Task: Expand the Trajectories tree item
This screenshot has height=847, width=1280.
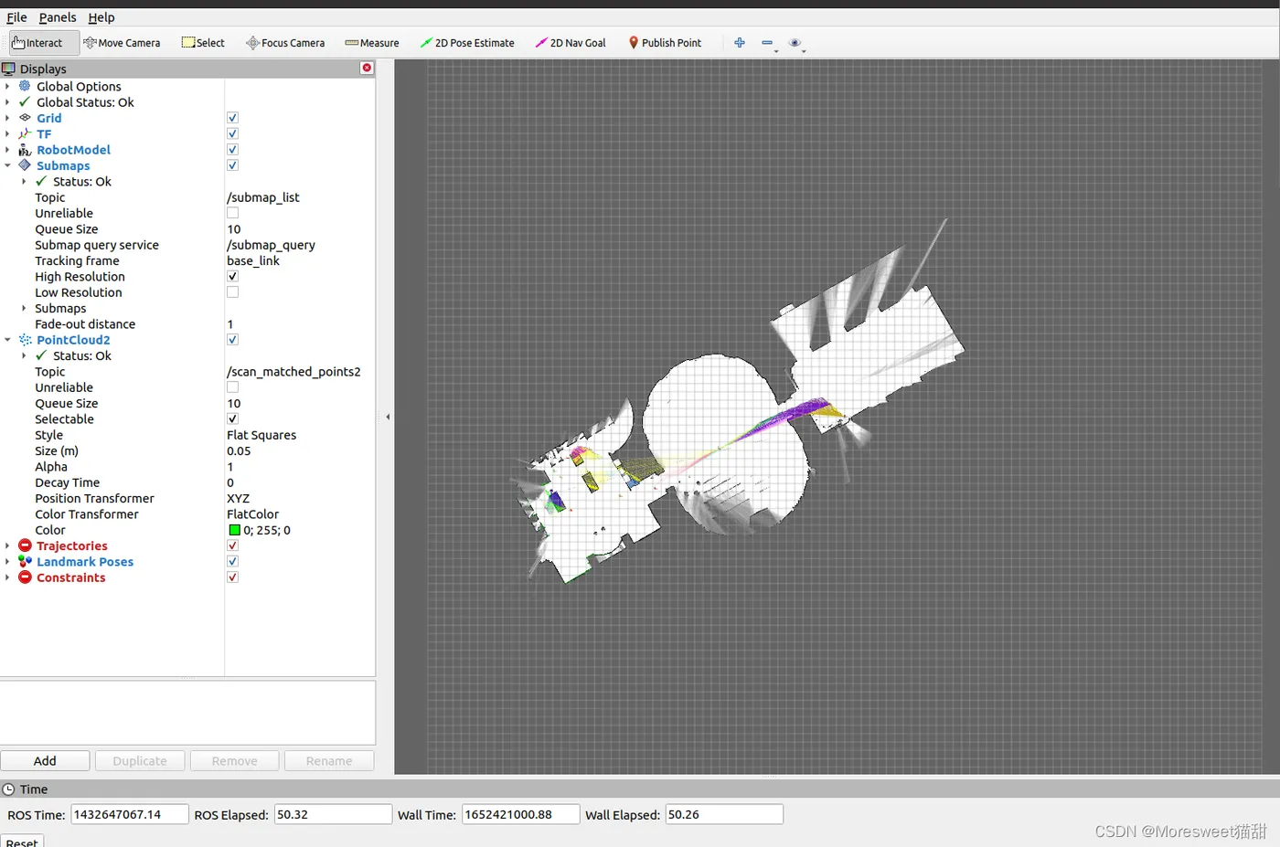Action: [x=7, y=545]
